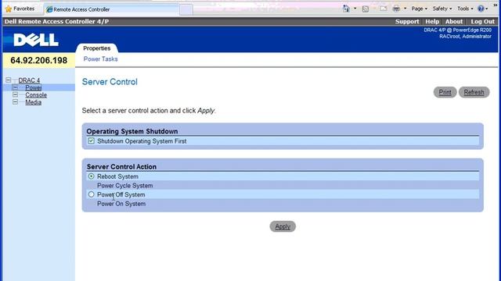Click the Operating System Shutdown heading
Image resolution: width=501 pixels, height=281 pixels.
coord(132,131)
